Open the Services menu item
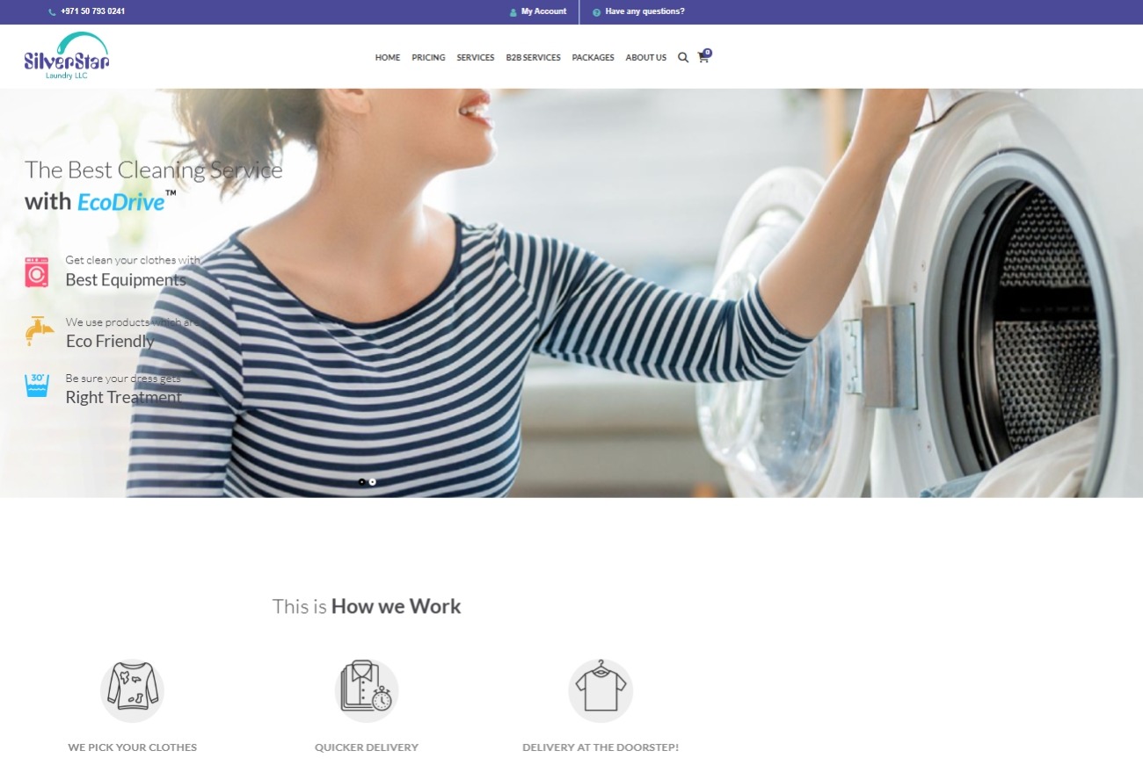 [x=475, y=58]
